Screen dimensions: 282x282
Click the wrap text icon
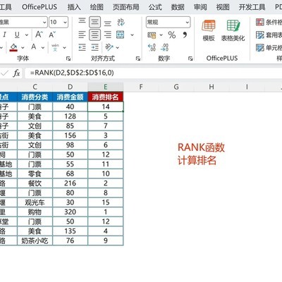[121, 22]
